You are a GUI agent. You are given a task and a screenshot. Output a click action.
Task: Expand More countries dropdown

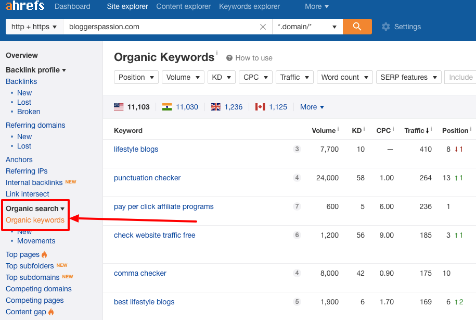(312, 107)
